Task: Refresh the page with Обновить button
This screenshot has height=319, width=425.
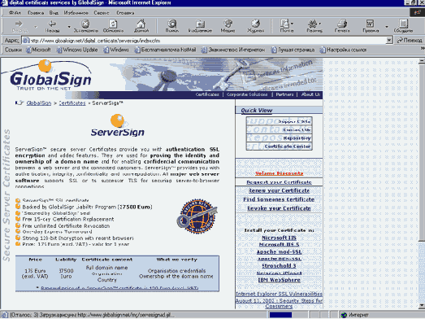Action: click(113, 26)
